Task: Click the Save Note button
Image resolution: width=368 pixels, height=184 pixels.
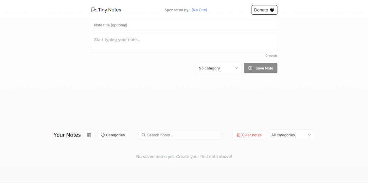Action: (261, 68)
